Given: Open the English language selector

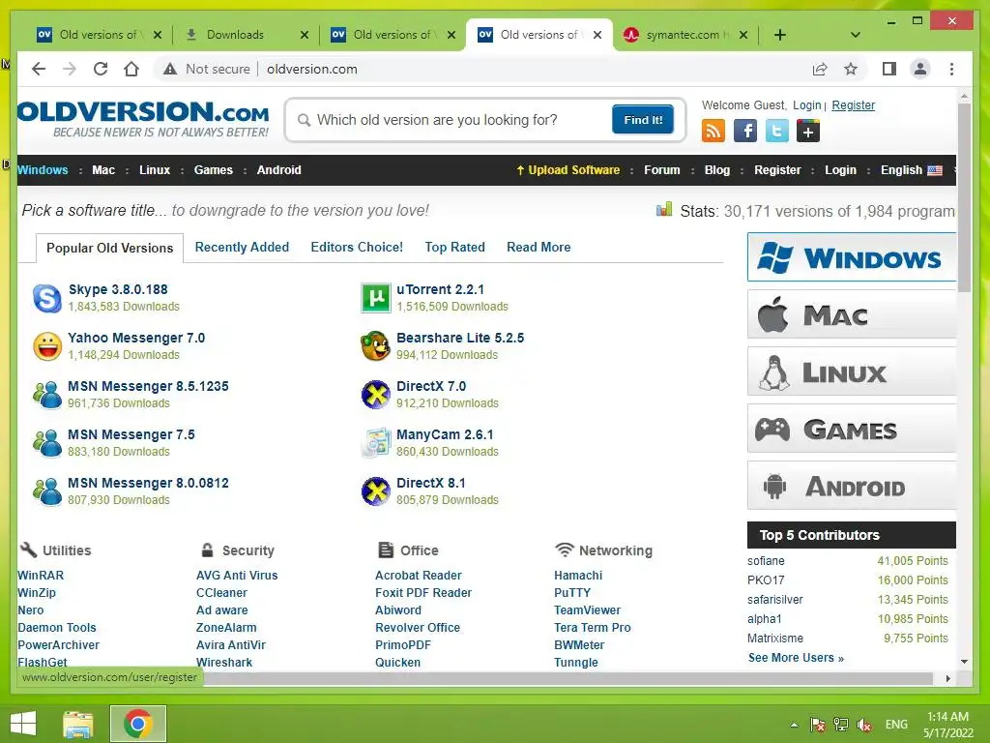Looking at the screenshot, I should click(911, 170).
